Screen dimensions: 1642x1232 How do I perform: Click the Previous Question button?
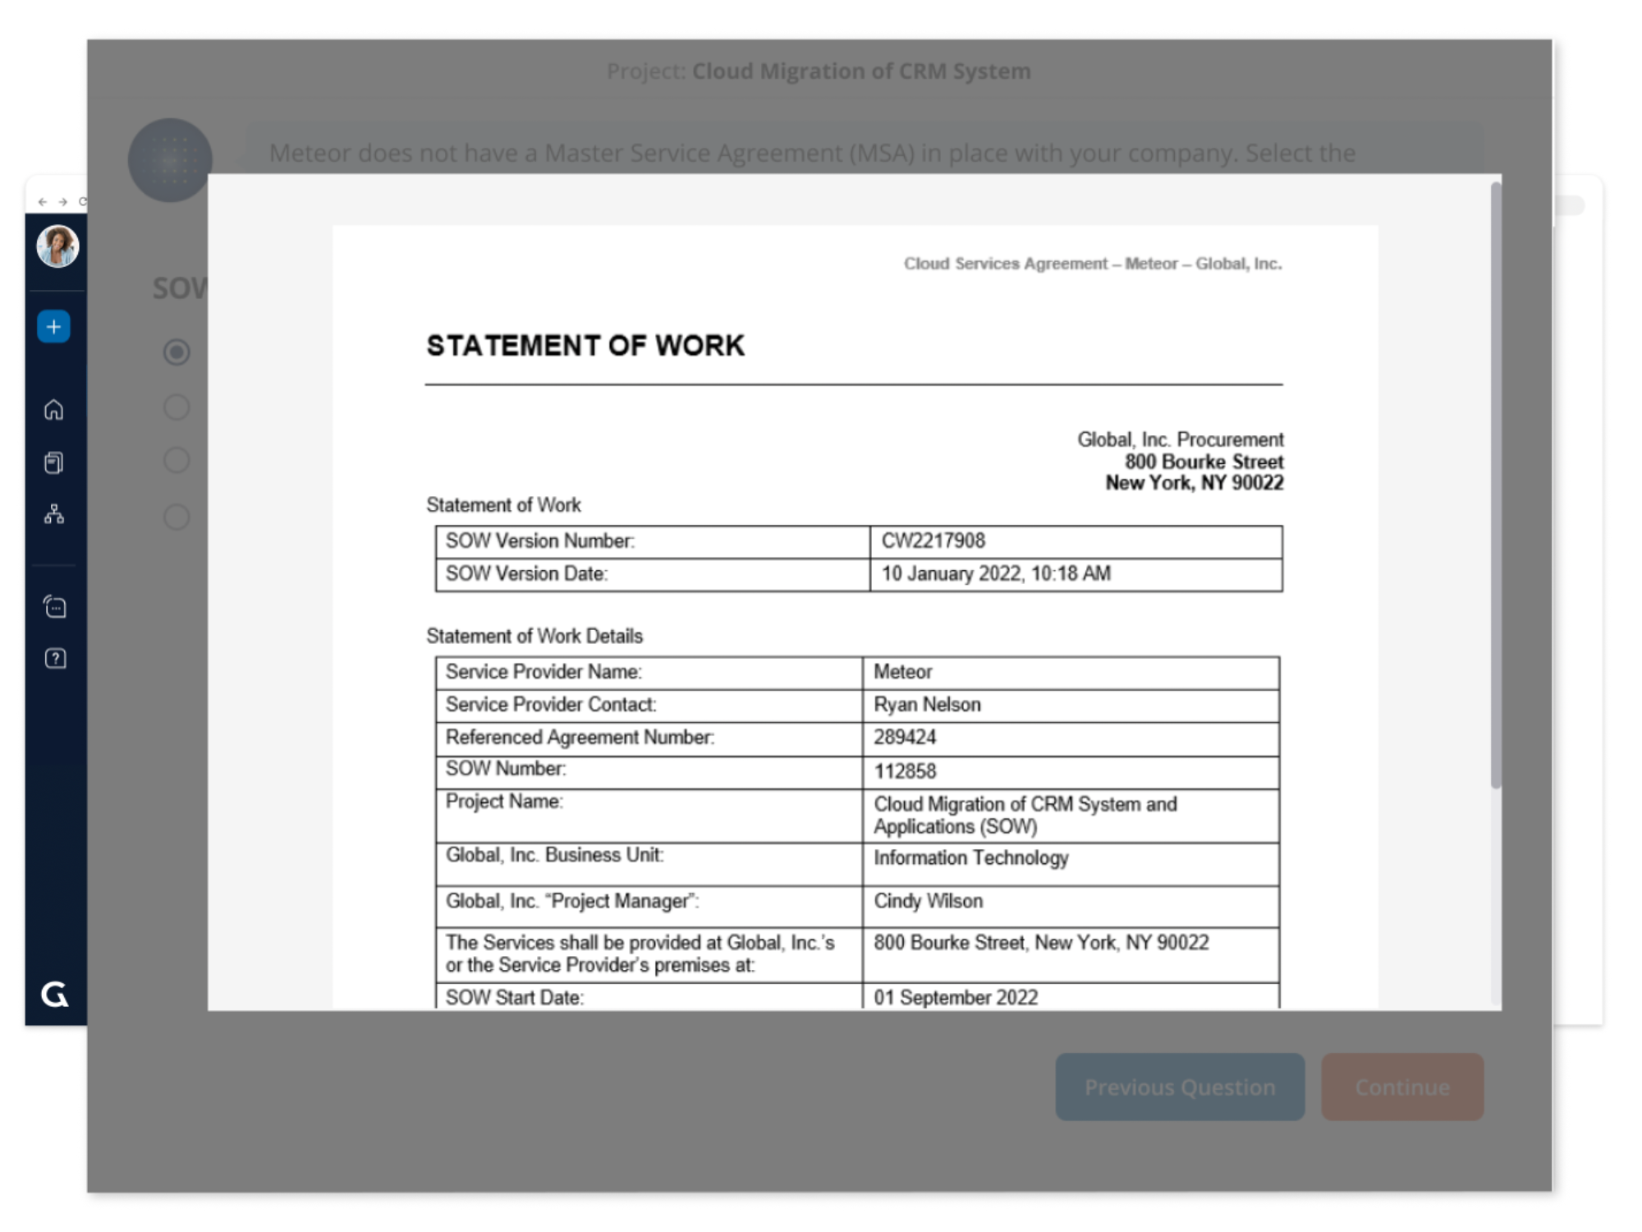[1180, 1087]
